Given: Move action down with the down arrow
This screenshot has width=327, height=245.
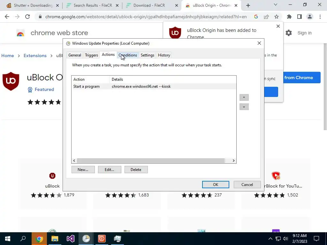Looking at the screenshot, I should (x=244, y=107).
